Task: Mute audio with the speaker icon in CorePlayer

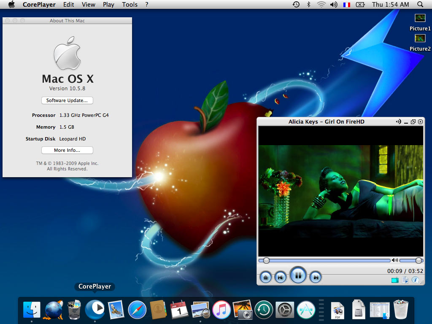Action: coord(395,260)
